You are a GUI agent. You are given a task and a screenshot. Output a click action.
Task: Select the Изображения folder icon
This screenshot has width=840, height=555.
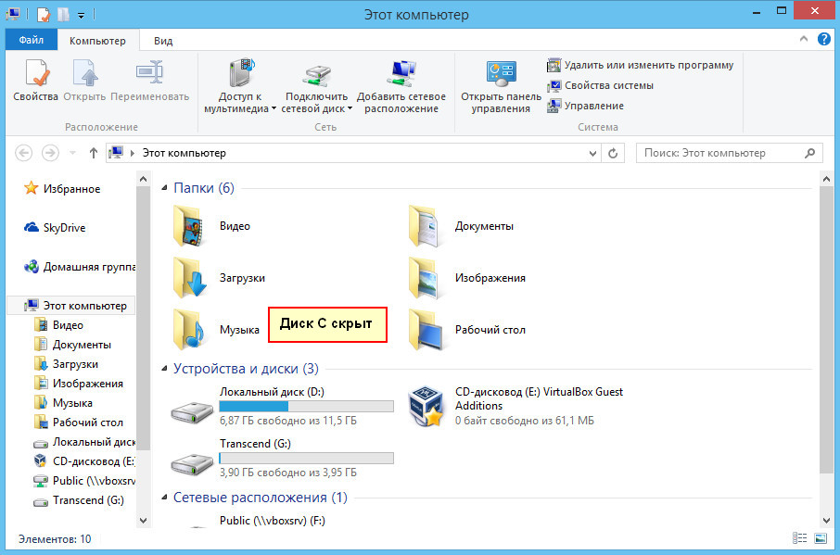pyautogui.click(x=425, y=278)
